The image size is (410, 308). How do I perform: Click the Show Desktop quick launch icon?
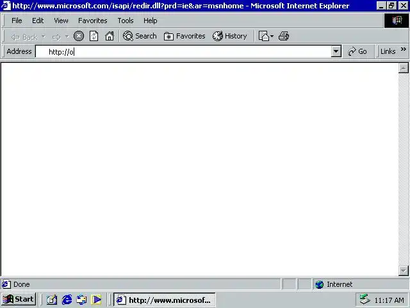52,300
